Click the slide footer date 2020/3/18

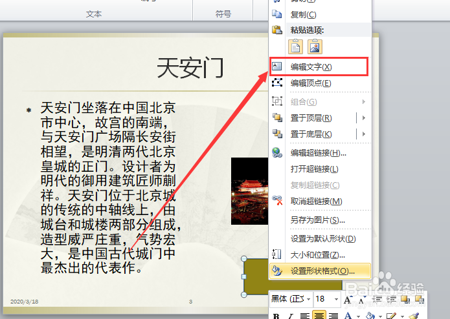(x=25, y=302)
